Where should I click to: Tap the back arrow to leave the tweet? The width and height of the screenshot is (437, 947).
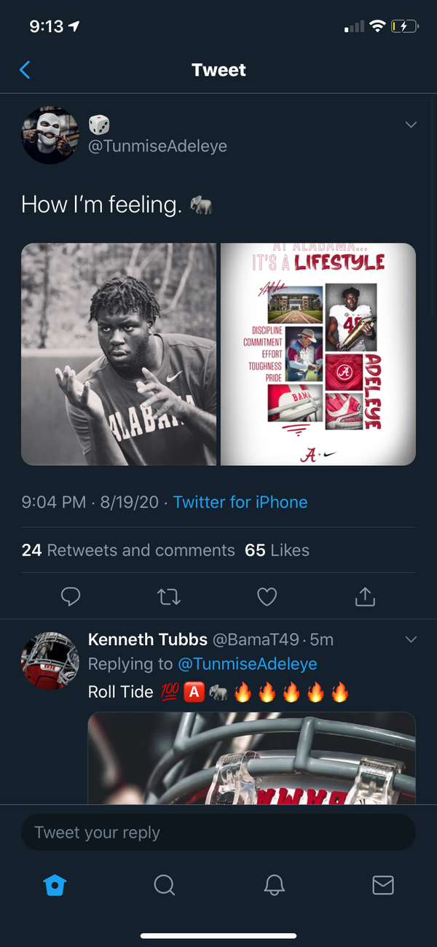pyautogui.click(x=25, y=70)
